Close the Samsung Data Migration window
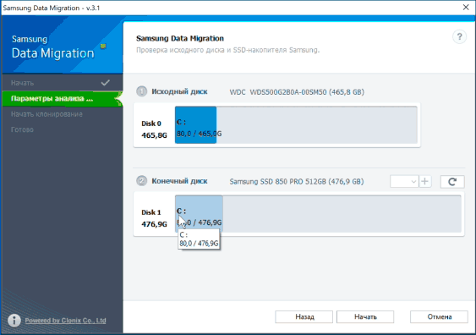The image size is (476, 335). [466, 8]
